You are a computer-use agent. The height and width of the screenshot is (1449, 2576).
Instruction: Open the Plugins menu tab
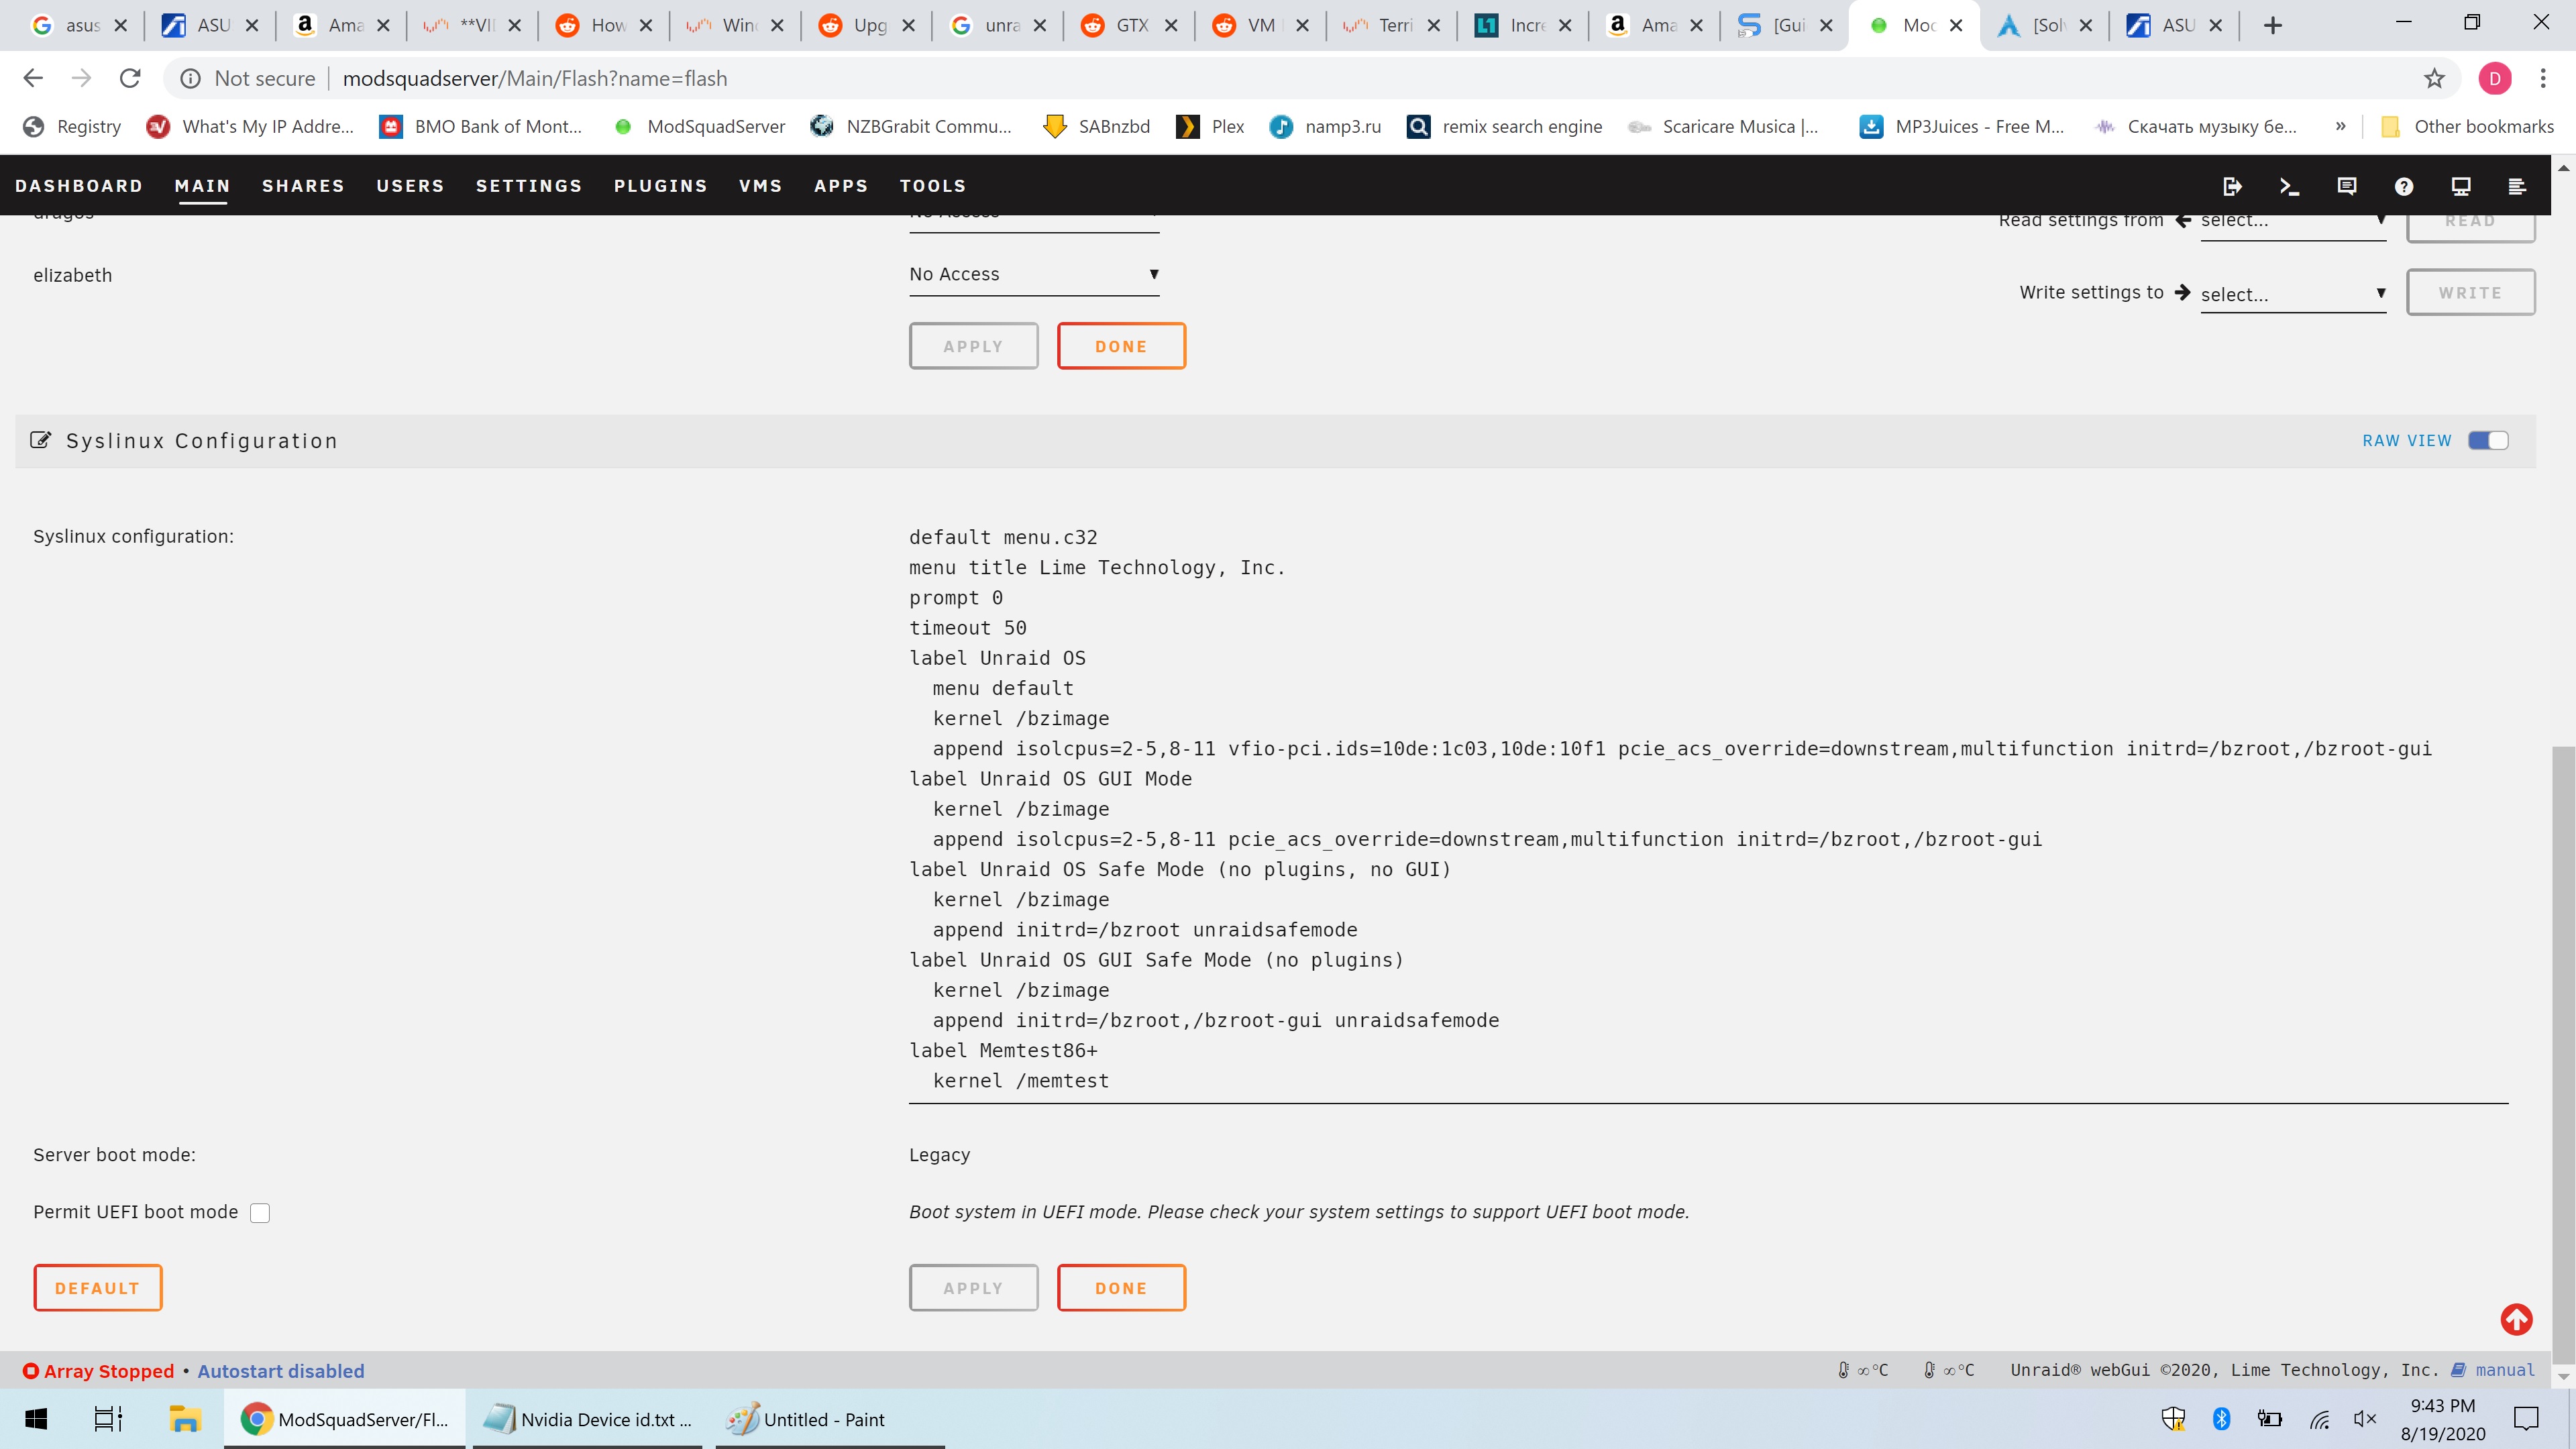coord(660,186)
